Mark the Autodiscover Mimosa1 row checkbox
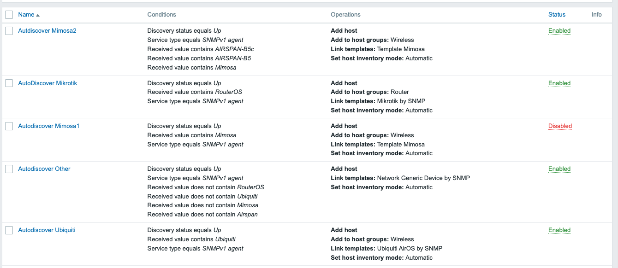 9,126
